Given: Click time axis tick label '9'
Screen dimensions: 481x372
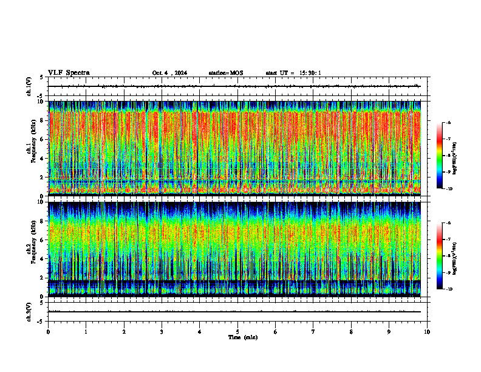Looking at the screenshot, I should (x=389, y=332).
